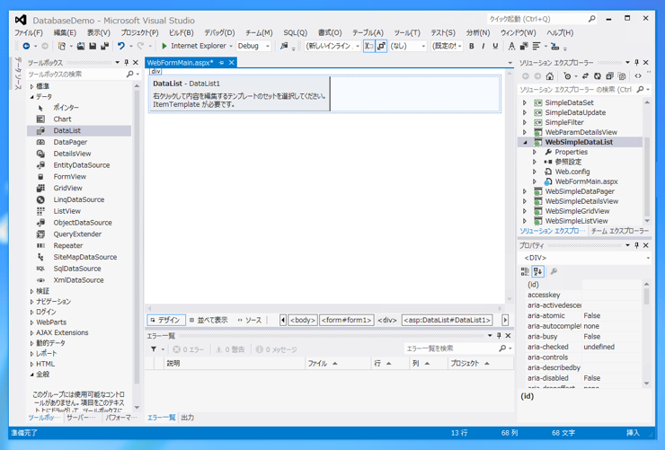The image size is (665, 450).
Task: Open the チーム エクスプローラー tab
Action: 620,231
